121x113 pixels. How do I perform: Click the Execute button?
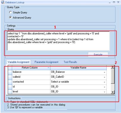pyautogui.click(x=98, y=54)
